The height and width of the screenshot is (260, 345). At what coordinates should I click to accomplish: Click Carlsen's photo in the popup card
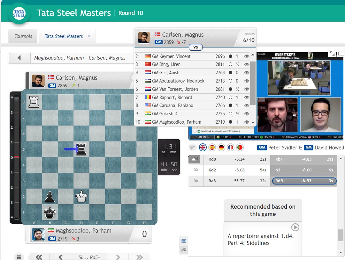[x=144, y=38]
